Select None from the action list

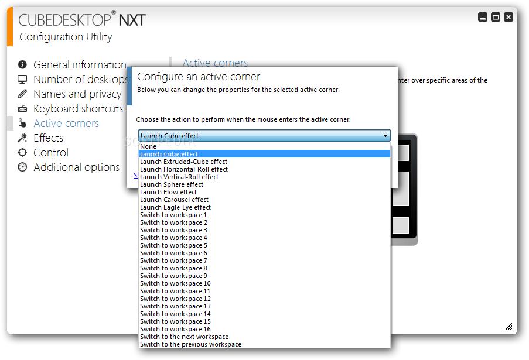coord(265,146)
